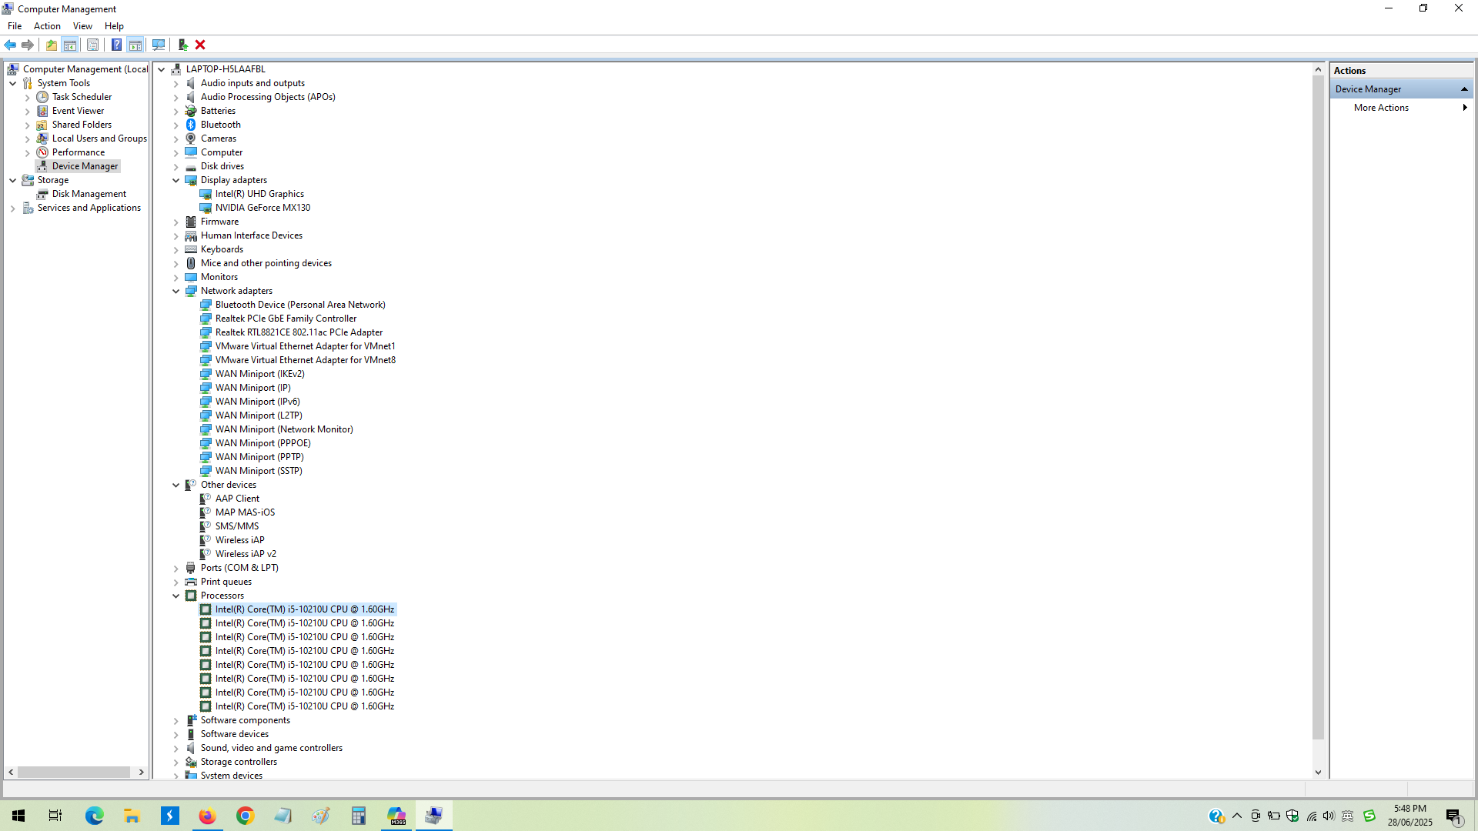The height and width of the screenshot is (831, 1478).
Task: Click More Actions in Actions pane
Action: tap(1381, 108)
